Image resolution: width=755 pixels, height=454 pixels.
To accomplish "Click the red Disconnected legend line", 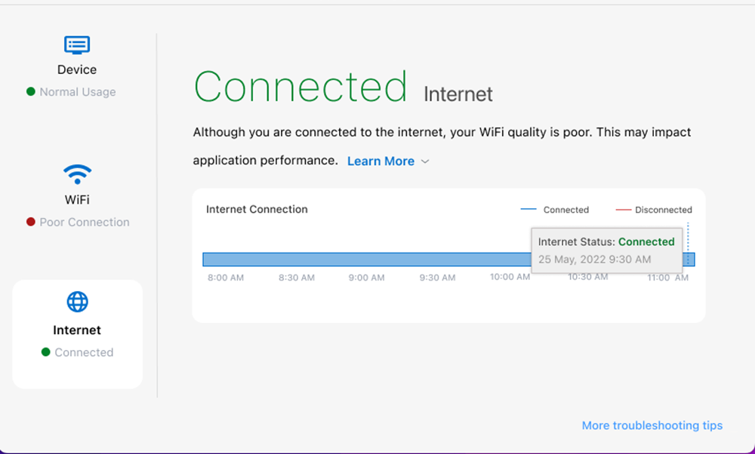I will coord(623,210).
